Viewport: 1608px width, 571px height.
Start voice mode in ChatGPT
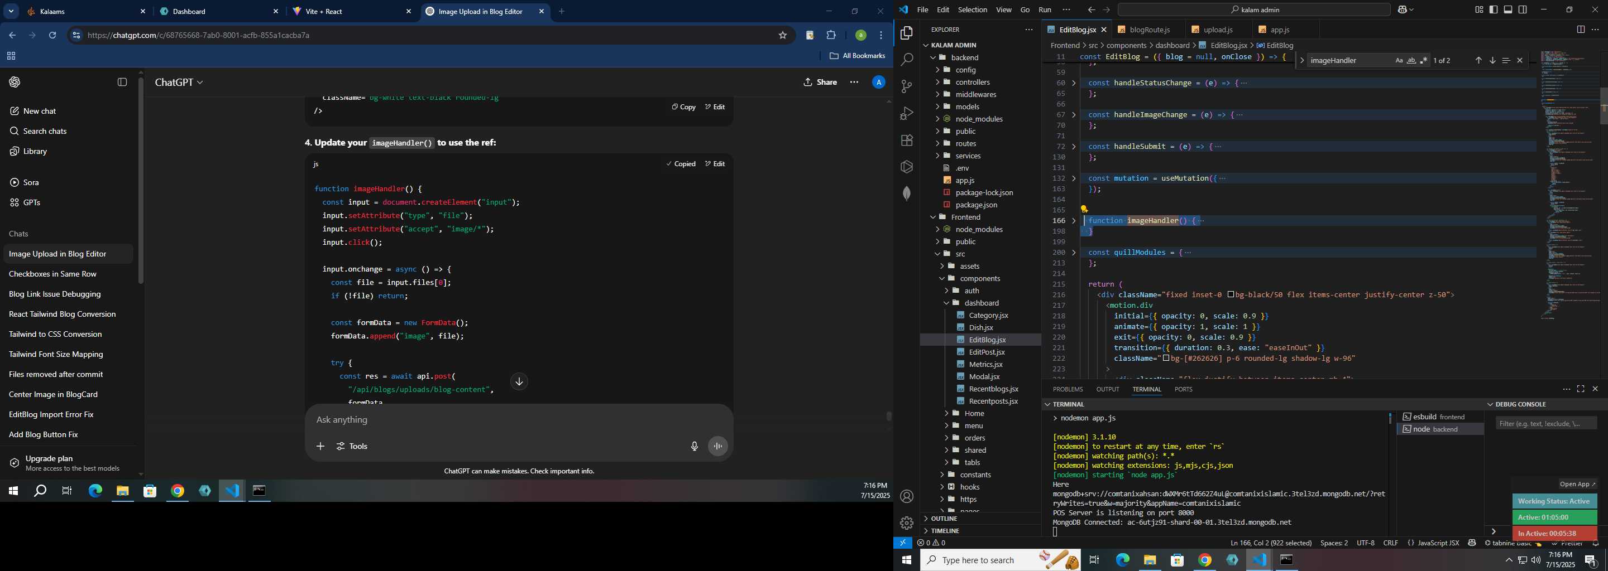(719, 446)
